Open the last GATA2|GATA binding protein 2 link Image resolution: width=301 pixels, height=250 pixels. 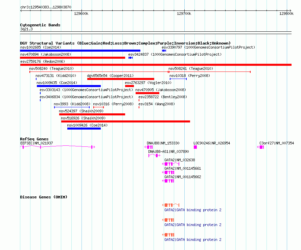pyautogui.click(x=193, y=240)
